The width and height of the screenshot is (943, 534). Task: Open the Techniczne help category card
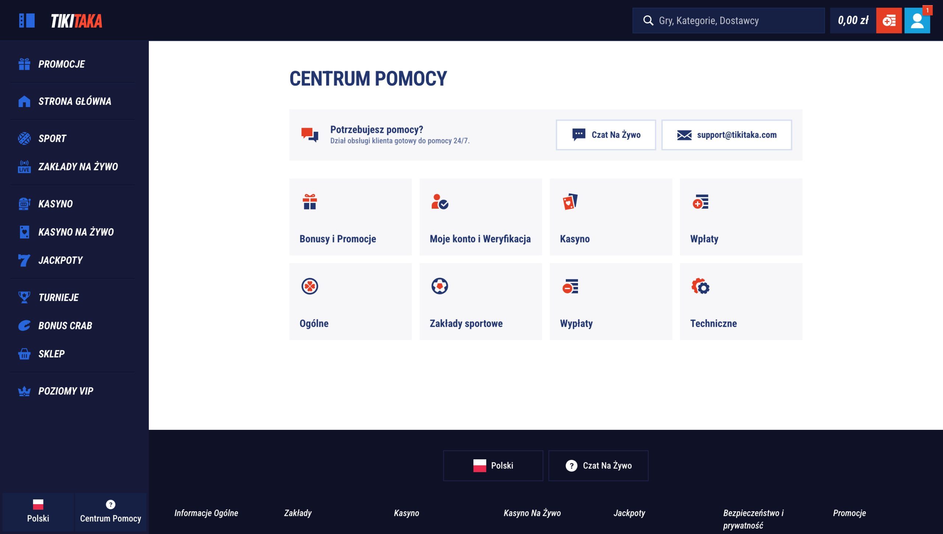pyautogui.click(x=741, y=301)
